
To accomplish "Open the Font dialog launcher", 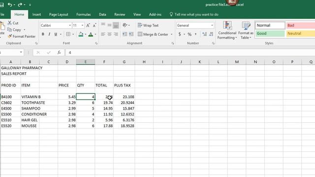I will point(96,43).
